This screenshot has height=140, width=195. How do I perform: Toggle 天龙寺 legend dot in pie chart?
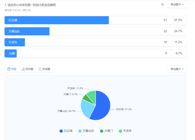(120, 131)
